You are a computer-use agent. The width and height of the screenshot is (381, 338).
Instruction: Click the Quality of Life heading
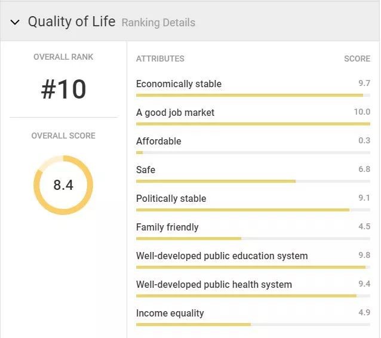pyautogui.click(x=72, y=22)
